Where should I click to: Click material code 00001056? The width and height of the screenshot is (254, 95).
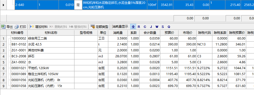[x=19, y=80]
